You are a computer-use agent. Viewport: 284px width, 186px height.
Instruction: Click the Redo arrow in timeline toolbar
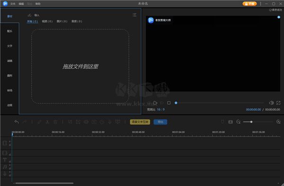click(x=25, y=122)
